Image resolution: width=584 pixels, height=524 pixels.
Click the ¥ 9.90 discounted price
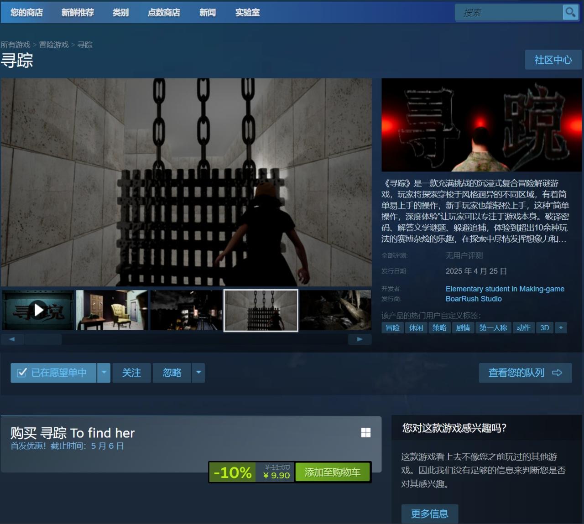(x=276, y=476)
